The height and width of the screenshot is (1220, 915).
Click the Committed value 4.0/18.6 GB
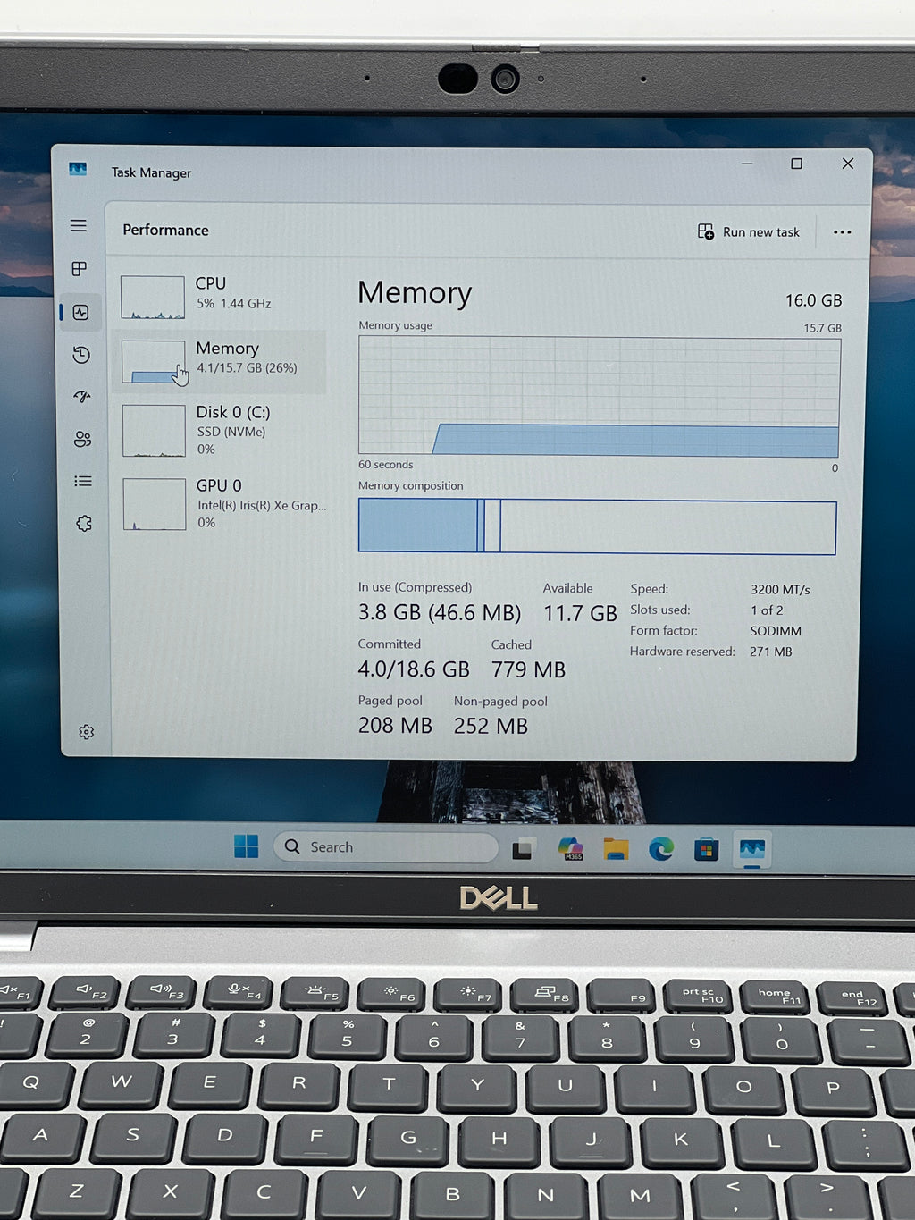click(x=414, y=669)
